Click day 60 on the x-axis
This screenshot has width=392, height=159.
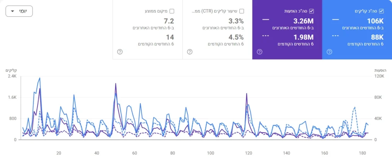pos(134,153)
